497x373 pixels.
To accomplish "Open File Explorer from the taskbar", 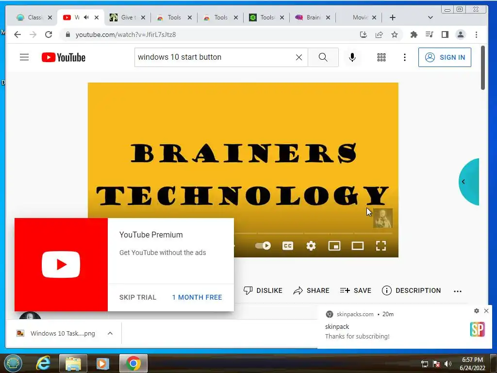I will tap(73, 363).
